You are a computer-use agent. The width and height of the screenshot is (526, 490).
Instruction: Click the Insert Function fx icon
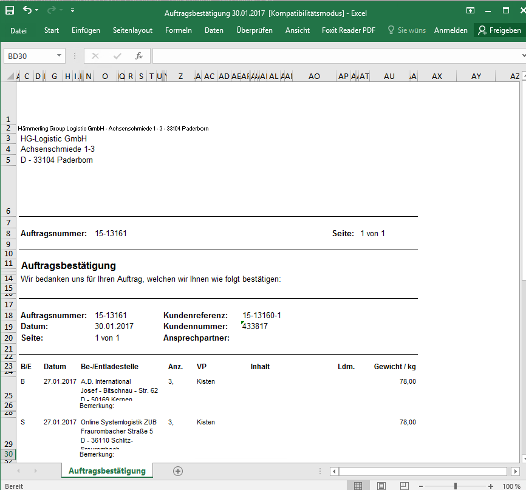[x=138, y=56]
